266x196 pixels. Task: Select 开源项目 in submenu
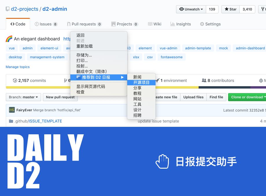(141, 82)
